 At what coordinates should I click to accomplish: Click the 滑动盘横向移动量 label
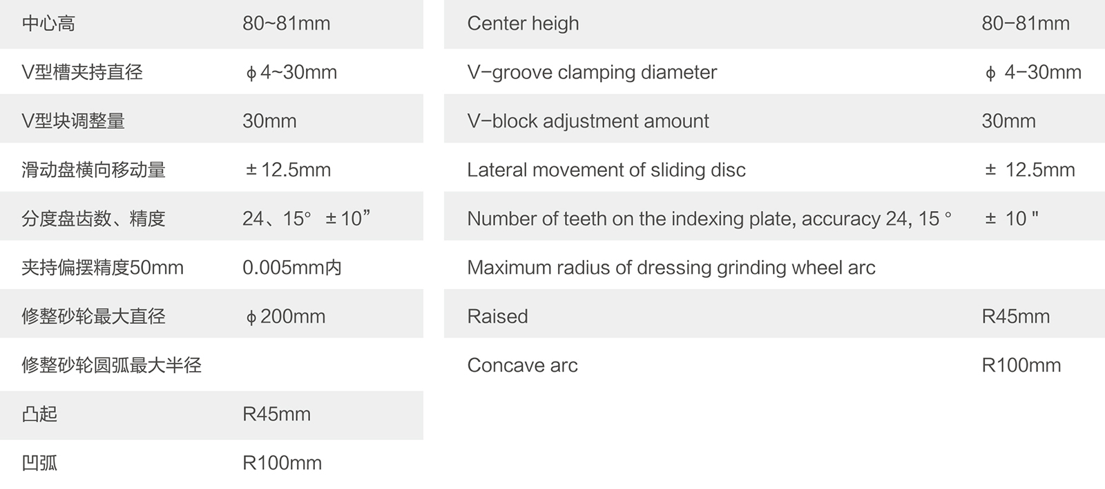pos(93,170)
